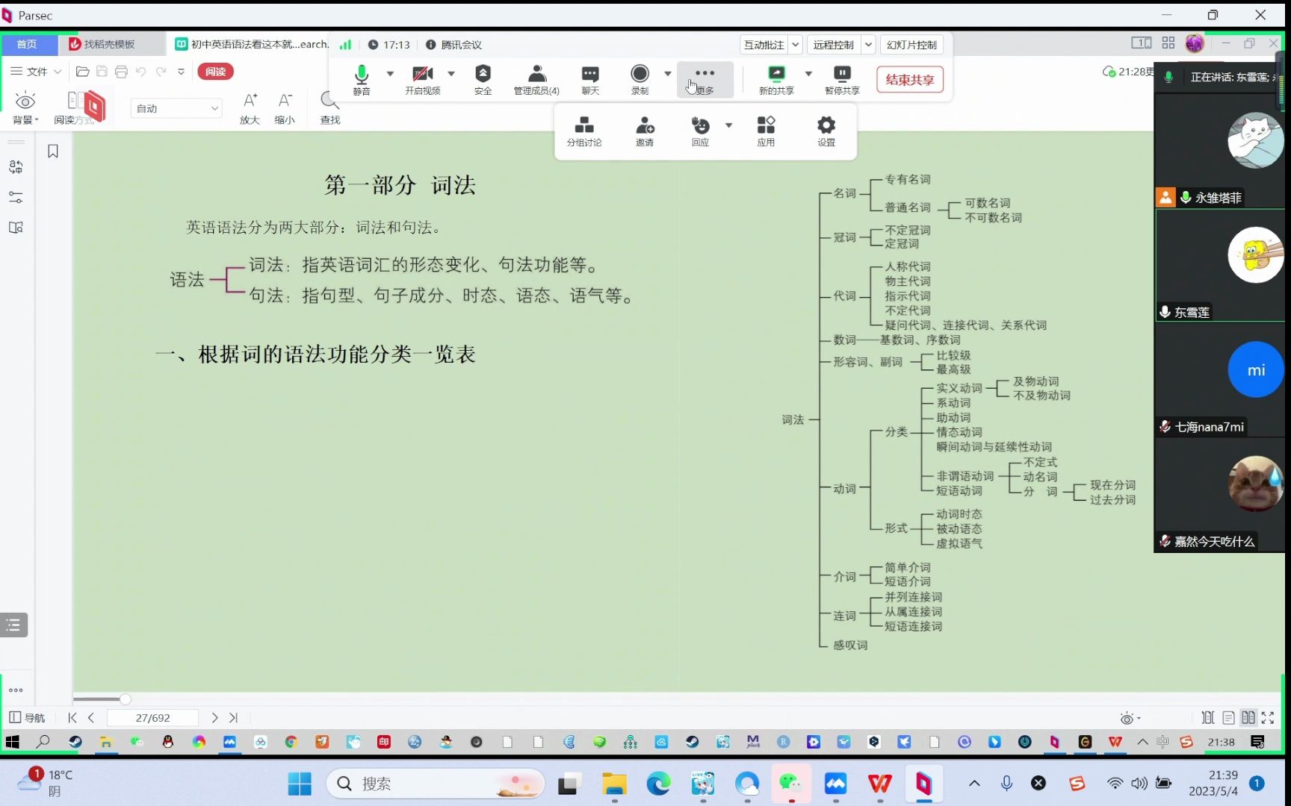Open the 文件 file menu
1291x806 pixels.
(35, 72)
